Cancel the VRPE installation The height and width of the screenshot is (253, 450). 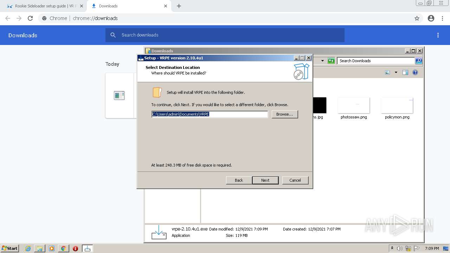[x=295, y=180]
